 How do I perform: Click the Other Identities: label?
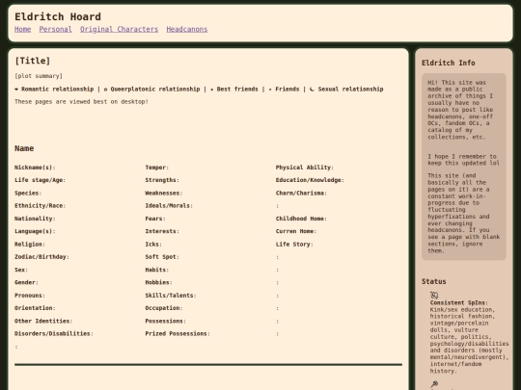pyautogui.click(x=43, y=321)
